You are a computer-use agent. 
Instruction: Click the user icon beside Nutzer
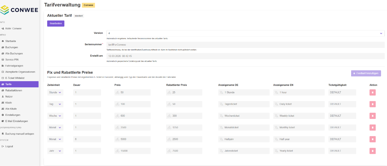(x=3, y=97)
